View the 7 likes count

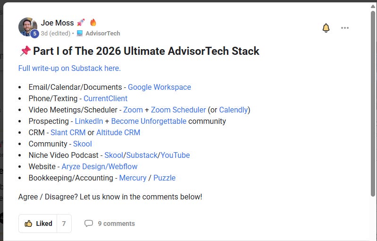64,224
